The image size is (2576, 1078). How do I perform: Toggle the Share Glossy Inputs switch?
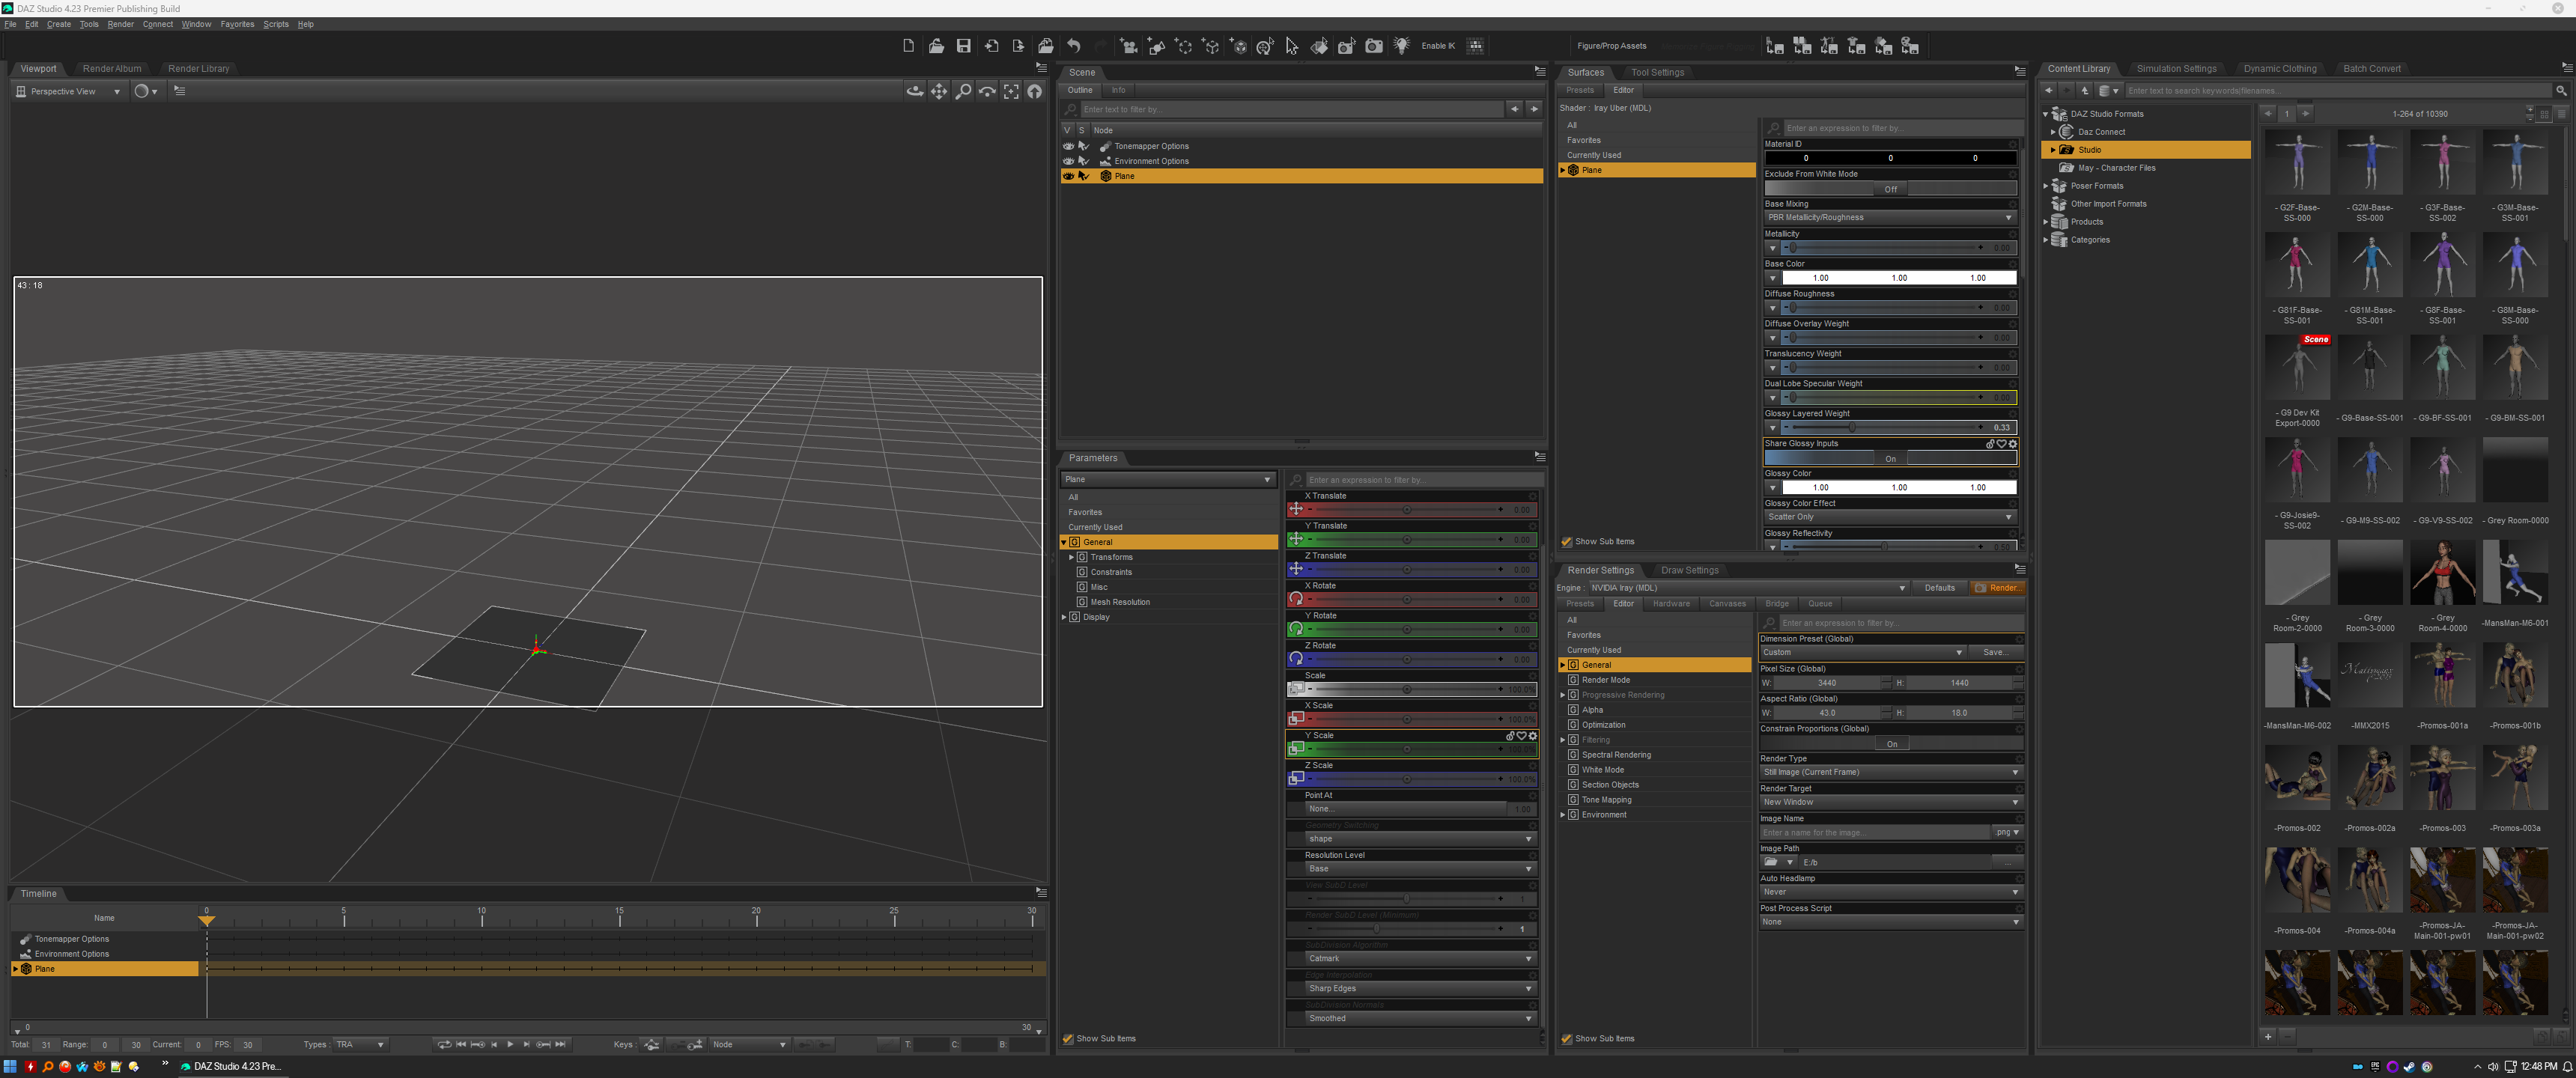(x=1889, y=458)
